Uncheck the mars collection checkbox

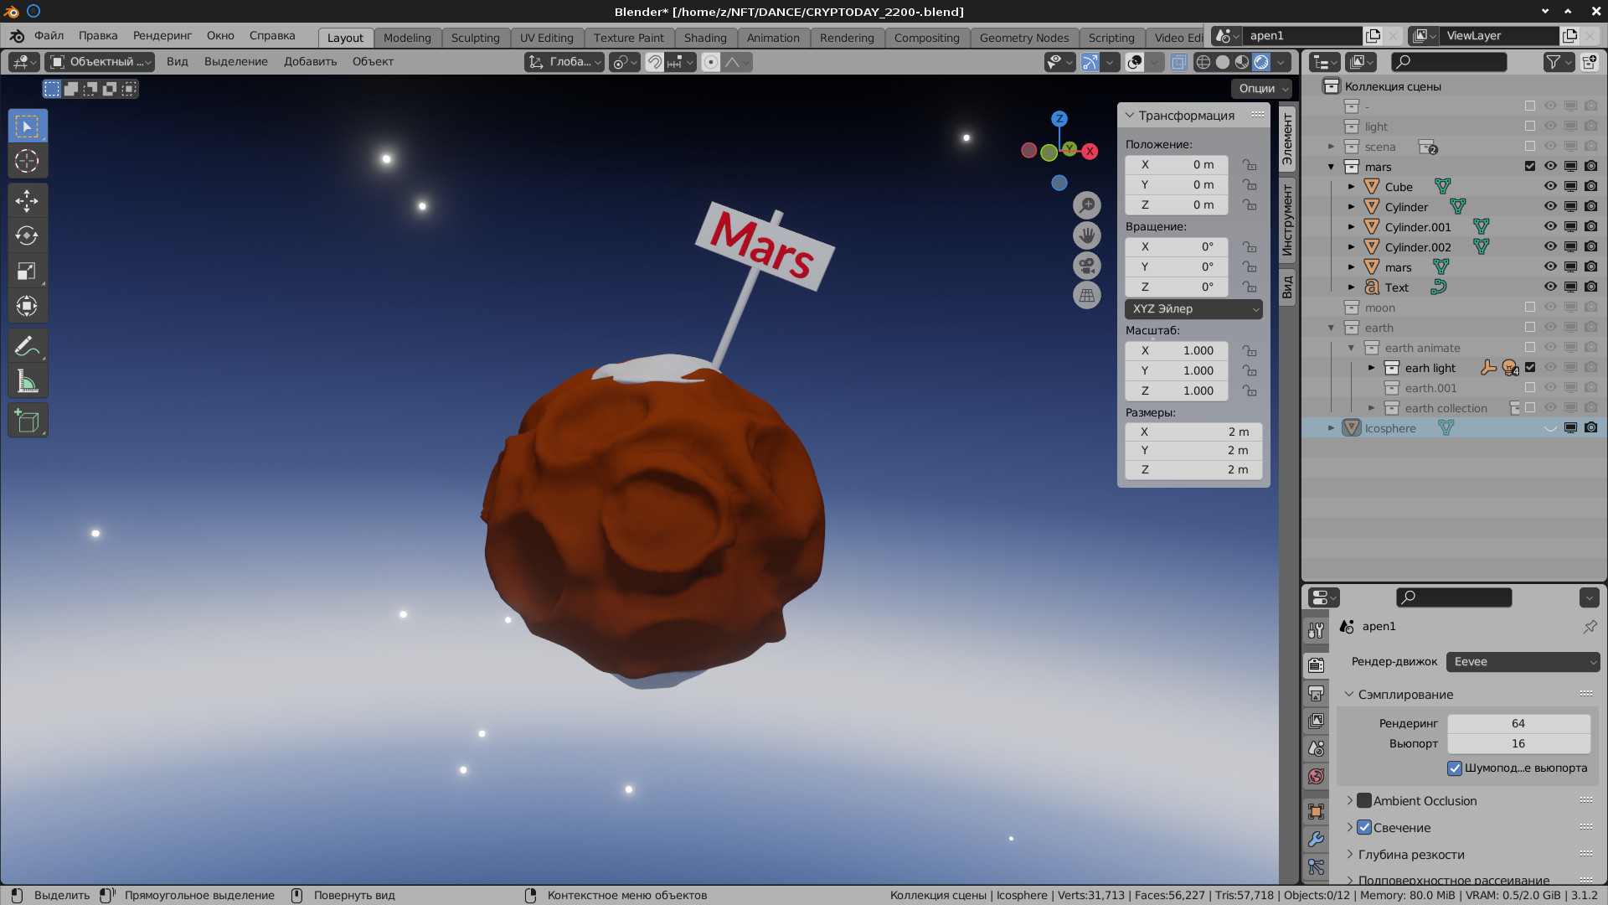[1530, 167]
